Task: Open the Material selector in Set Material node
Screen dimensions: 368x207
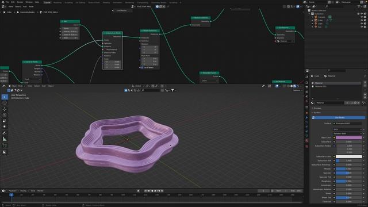Action: tap(285, 41)
